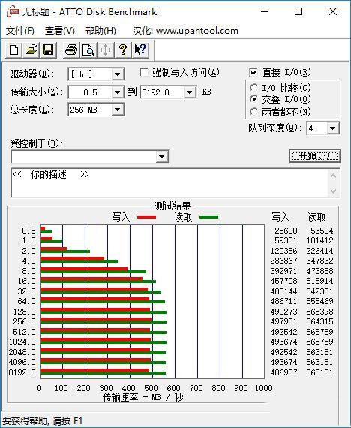Click the New file toolbar icon
The height and width of the screenshot is (428, 351).
pos(14,50)
